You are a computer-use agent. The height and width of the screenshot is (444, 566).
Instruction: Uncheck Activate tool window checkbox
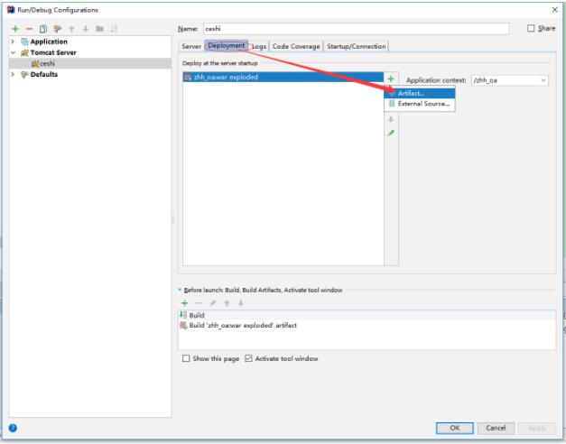coord(248,358)
